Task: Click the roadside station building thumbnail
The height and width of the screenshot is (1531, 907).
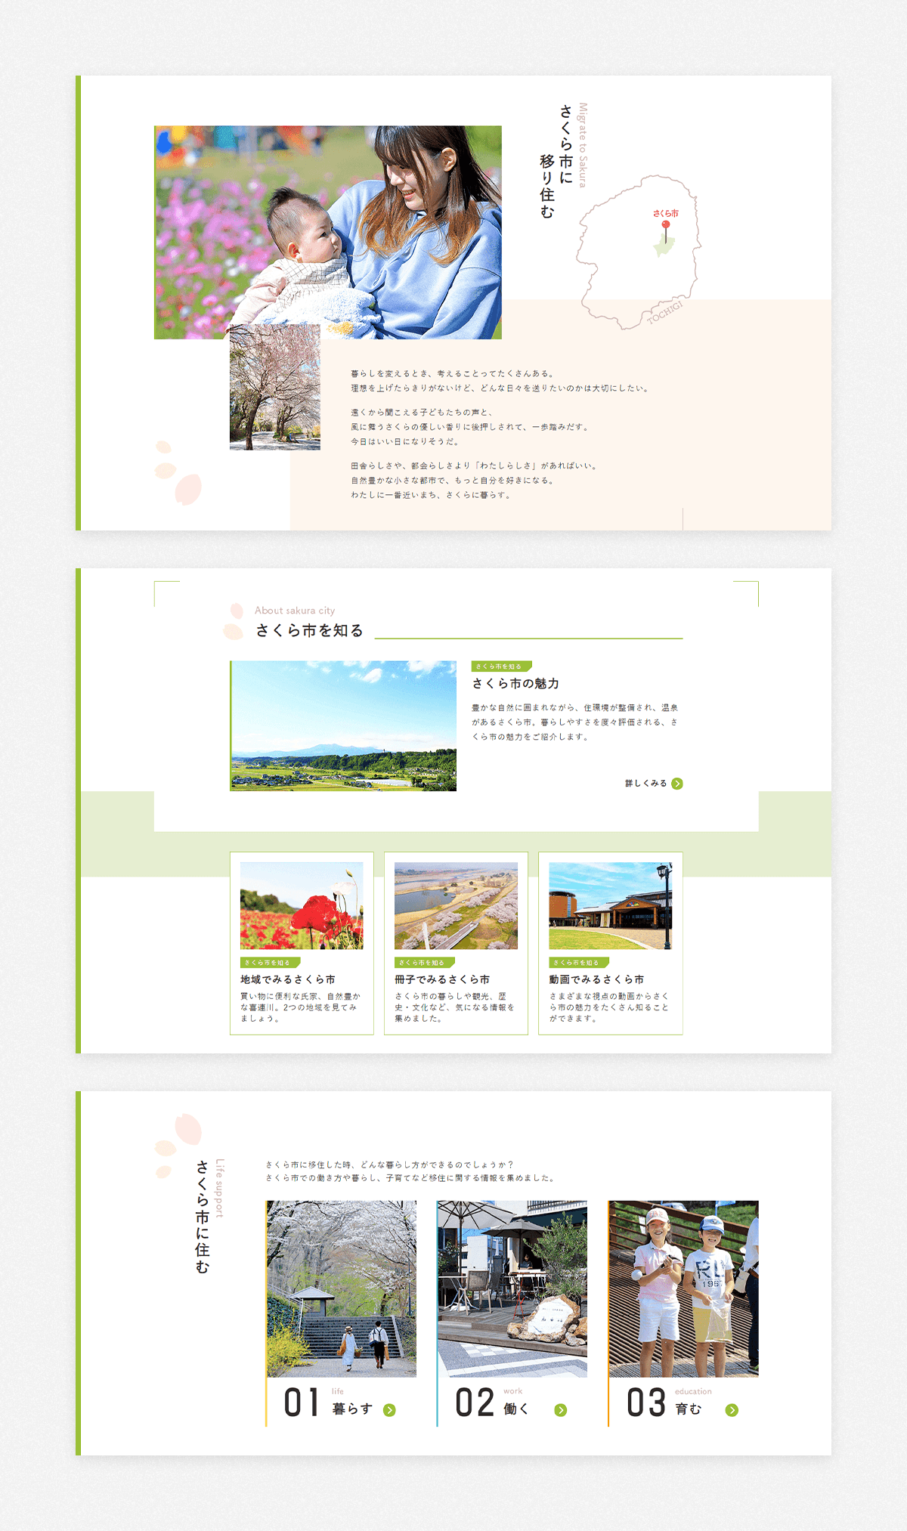Action: coord(611,906)
